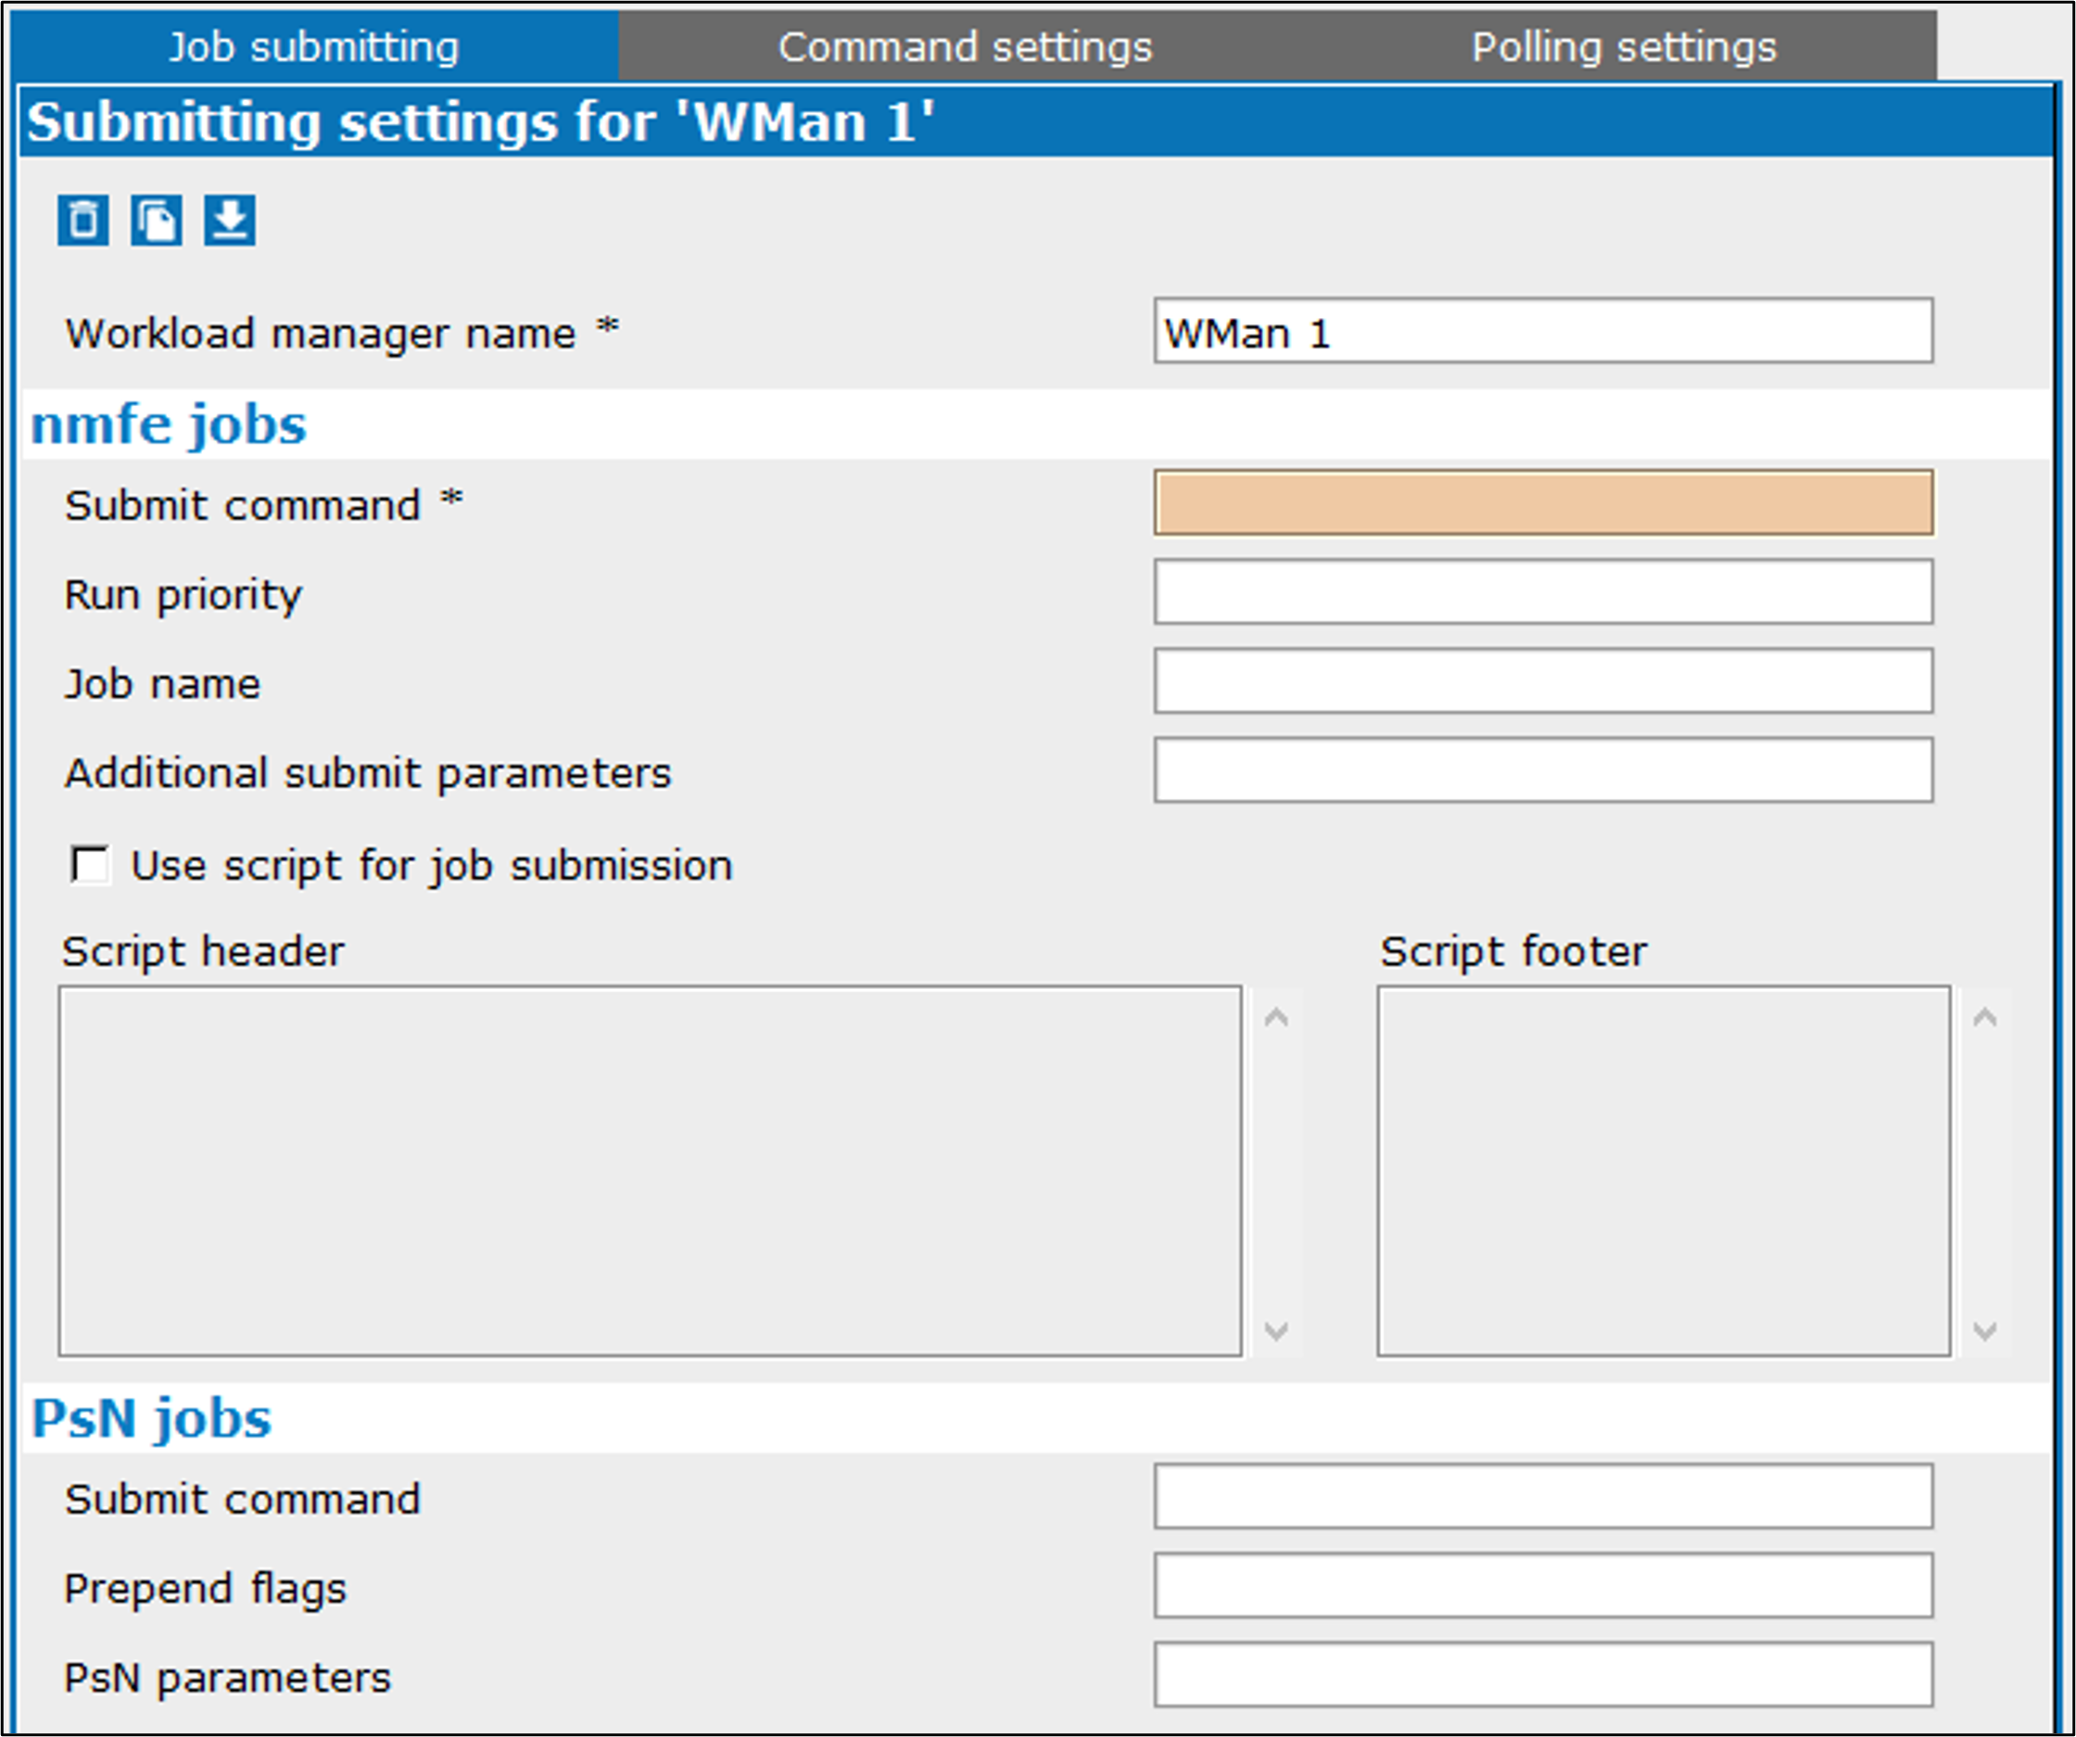Open the Polling settings tab
2076x1737 pixels.
click(x=1625, y=46)
